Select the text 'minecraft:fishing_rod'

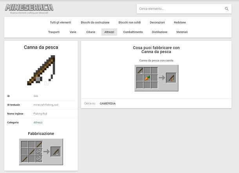click(x=46, y=105)
